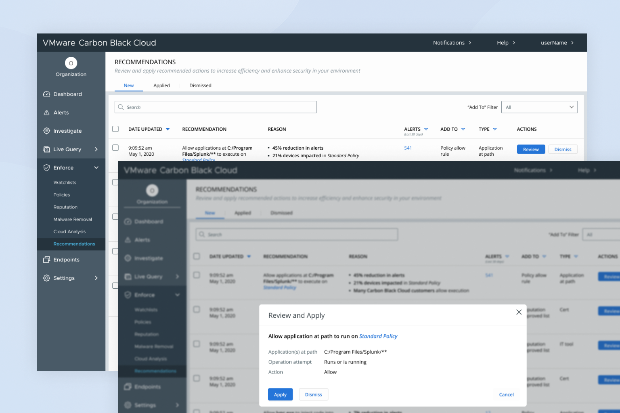This screenshot has width=620, height=413.
Task: Tick the checkbox for the back window 9:09:52 am Splunk row
Action: pyautogui.click(x=115, y=148)
